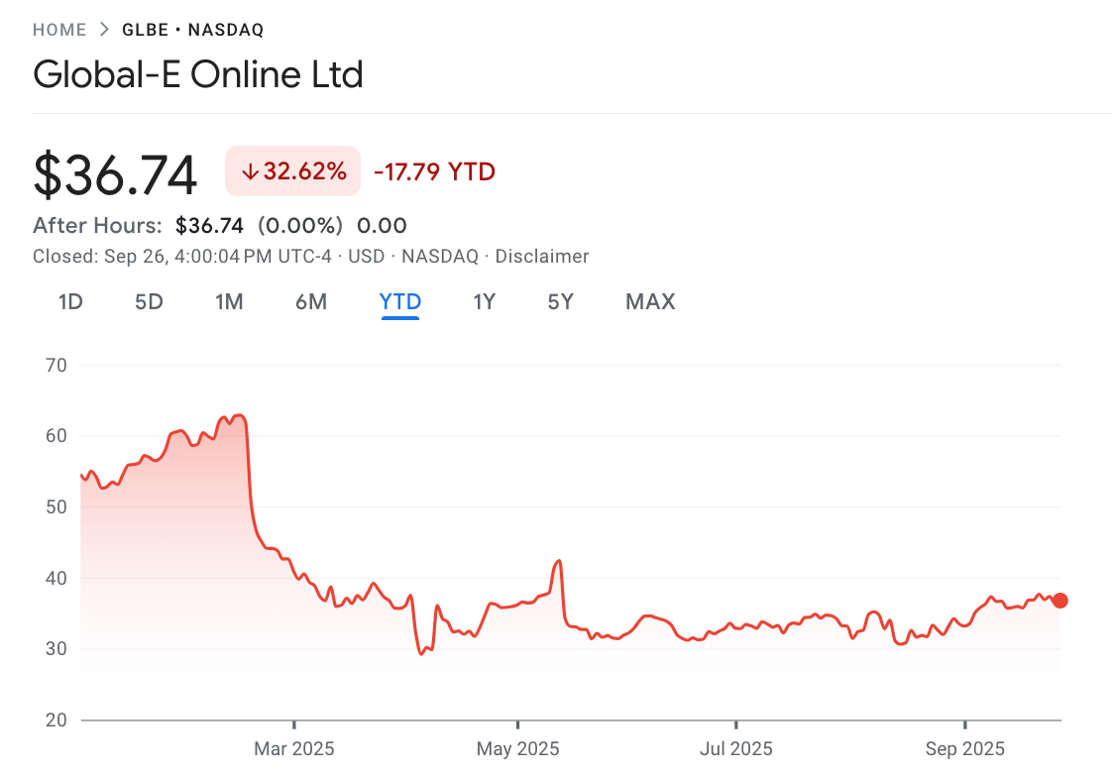Click the Sep 2025 axis label
1112x777 pixels.
pos(965,749)
